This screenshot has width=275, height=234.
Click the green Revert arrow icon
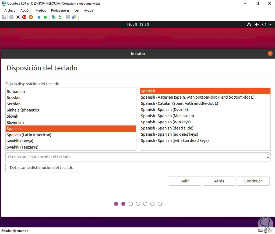(60, 17)
